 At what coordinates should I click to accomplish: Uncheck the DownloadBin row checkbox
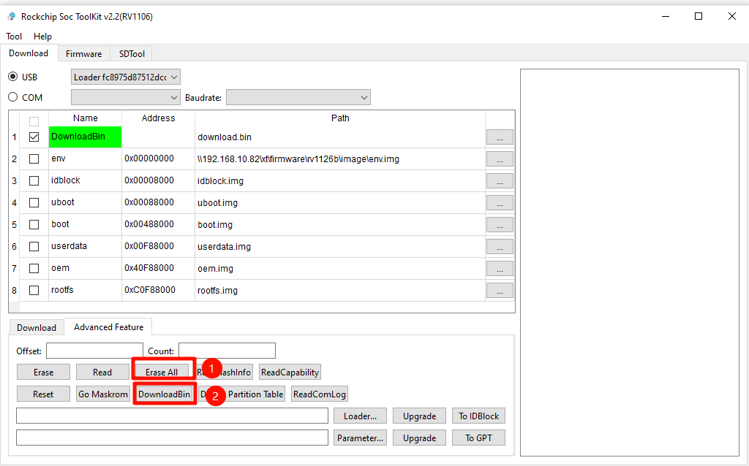click(34, 137)
